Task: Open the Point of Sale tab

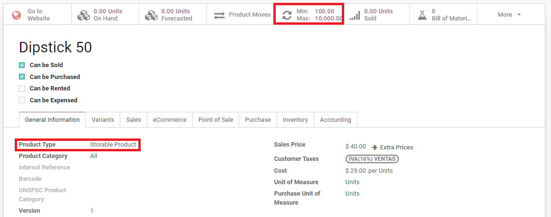Action: coord(216,120)
